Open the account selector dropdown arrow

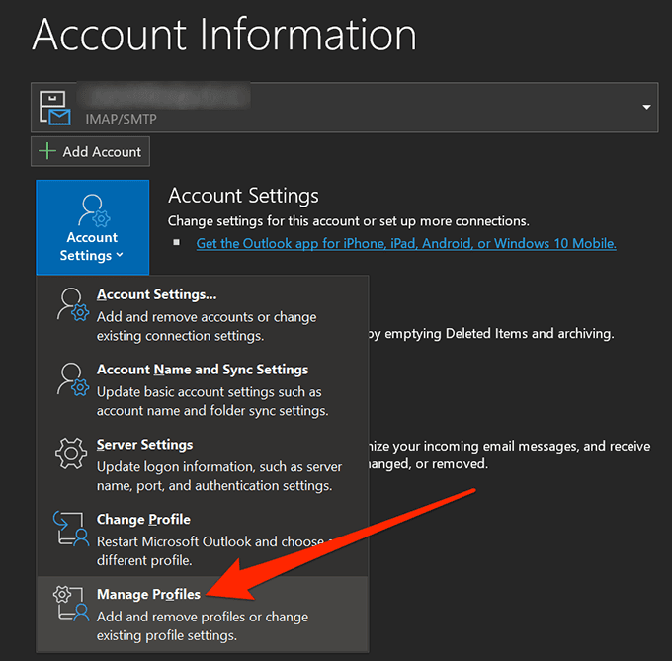point(647,107)
